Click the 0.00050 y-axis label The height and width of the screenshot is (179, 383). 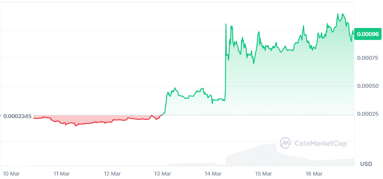click(x=368, y=86)
